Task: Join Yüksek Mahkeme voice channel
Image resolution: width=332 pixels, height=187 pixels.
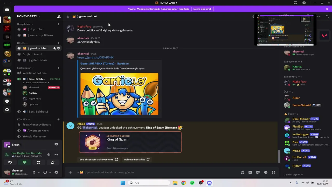Action: coord(39,137)
